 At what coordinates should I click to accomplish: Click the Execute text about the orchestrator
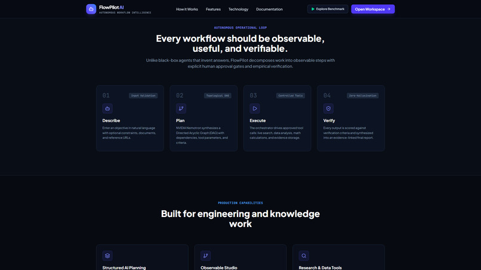276,133
